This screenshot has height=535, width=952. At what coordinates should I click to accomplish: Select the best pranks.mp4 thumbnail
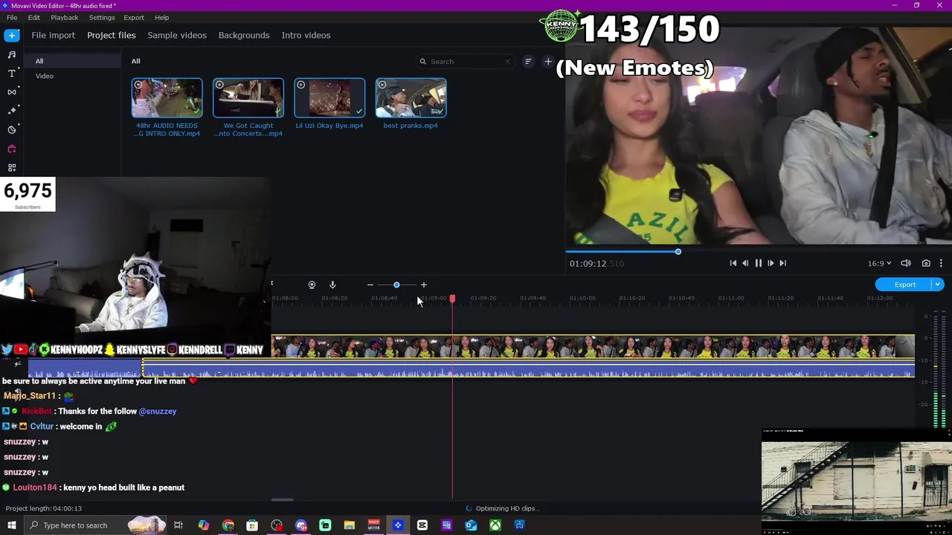click(411, 98)
